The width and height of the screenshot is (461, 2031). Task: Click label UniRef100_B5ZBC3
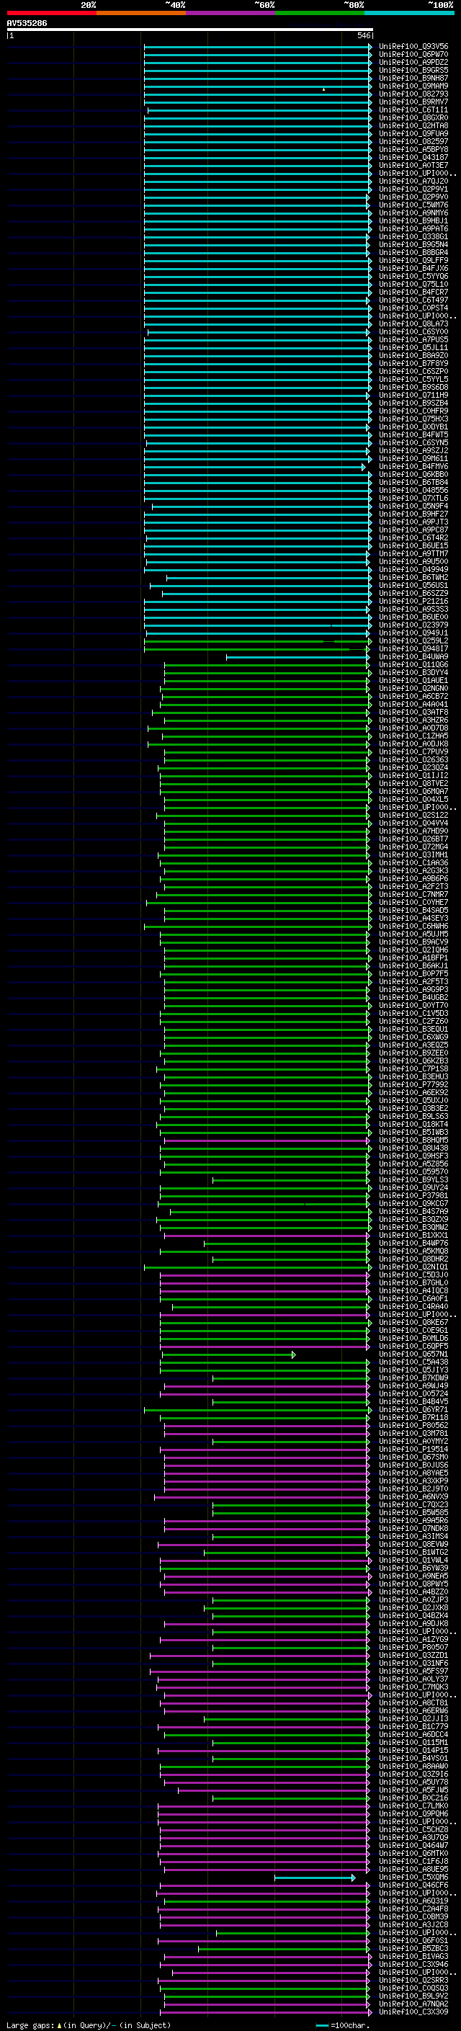413,1948
